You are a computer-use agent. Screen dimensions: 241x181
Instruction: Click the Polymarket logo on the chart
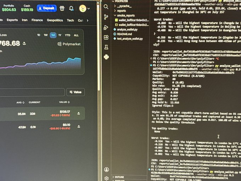pyautogui.click(x=69, y=44)
